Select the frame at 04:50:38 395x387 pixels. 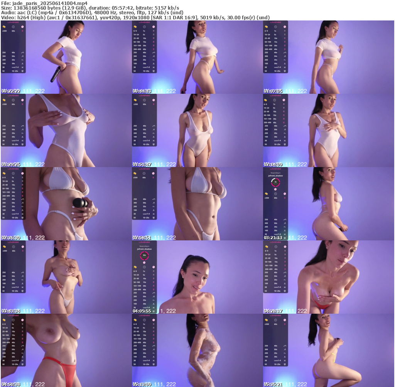pyautogui.click(x=66, y=350)
